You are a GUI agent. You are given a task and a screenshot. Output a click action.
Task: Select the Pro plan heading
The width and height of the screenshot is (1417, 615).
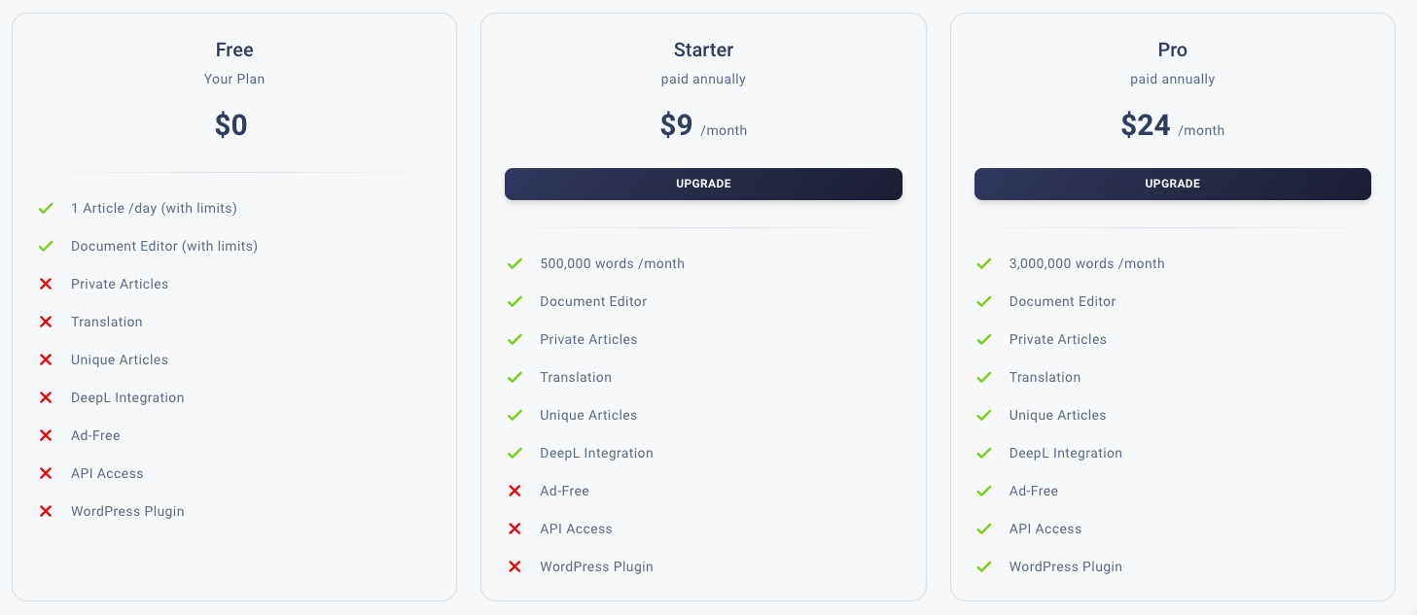point(1172,50)
